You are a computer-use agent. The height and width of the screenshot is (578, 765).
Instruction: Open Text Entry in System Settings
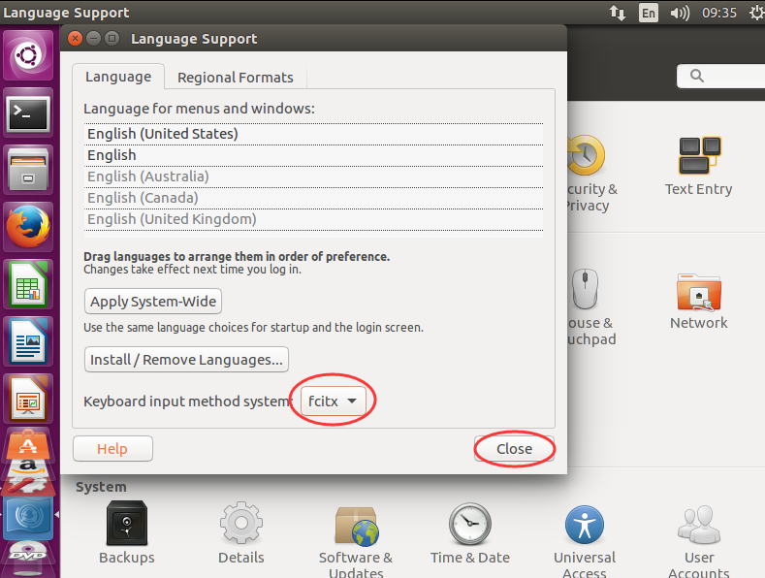[699, 167]
